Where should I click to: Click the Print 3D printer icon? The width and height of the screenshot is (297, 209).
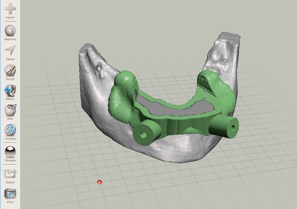10,194
